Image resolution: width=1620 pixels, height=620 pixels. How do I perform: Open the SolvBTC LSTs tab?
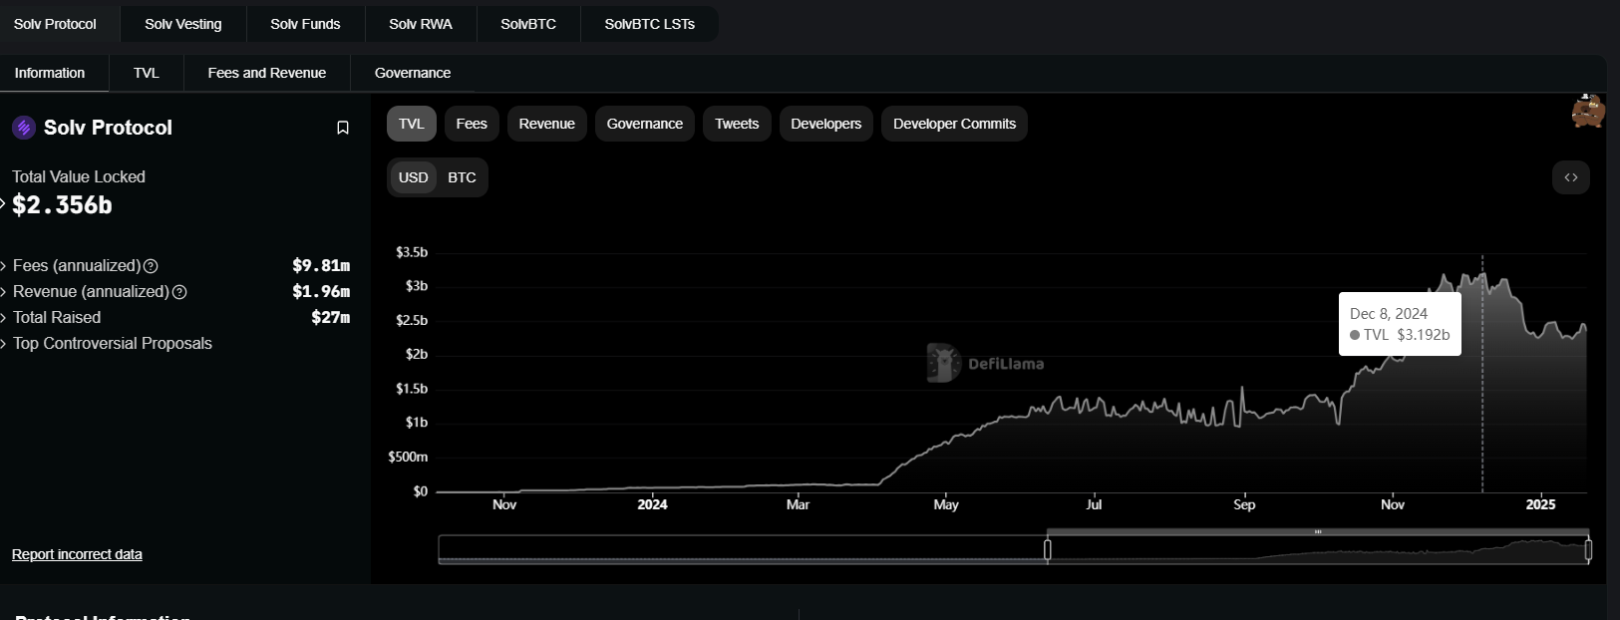[x=649, y=24]
